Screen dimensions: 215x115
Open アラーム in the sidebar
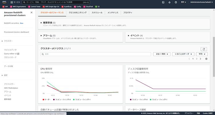[8, 92]
